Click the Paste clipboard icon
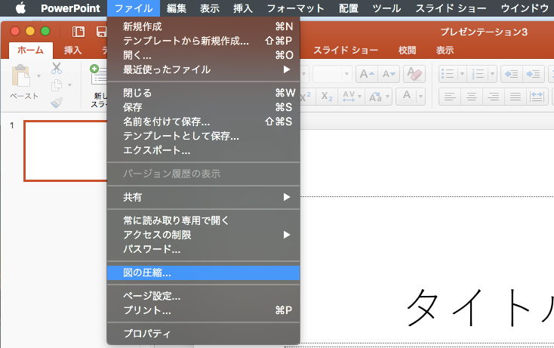This screenshot has width=554, height=348. tap(21, 75)
